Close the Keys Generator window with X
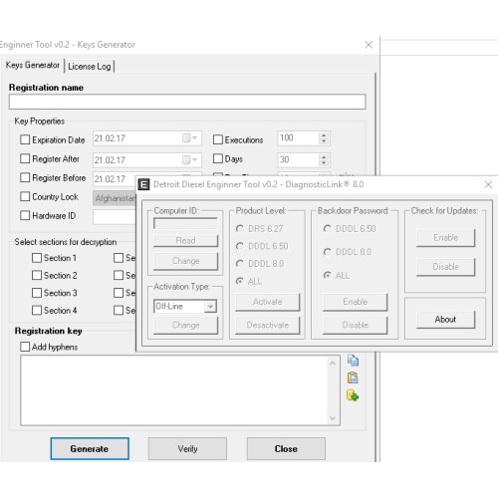The width and height of the screenshot is (498, 498). (369, 45)
